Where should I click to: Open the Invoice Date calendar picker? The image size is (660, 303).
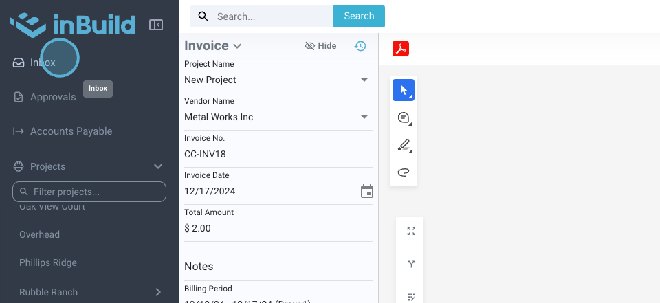click(x=367, y=191)
